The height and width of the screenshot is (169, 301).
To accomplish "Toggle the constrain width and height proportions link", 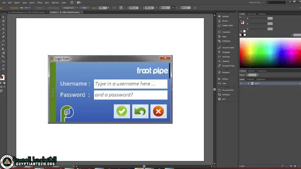I will coord(173,8).
